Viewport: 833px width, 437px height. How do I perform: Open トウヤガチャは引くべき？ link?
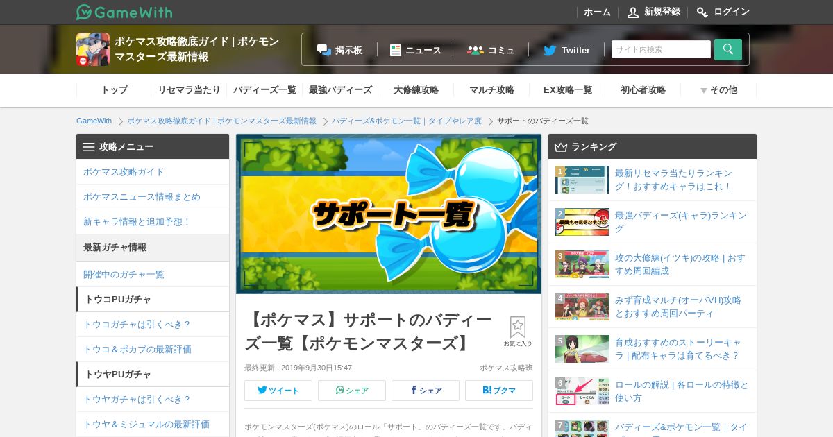pyautogui.click(x=153, y=400)
